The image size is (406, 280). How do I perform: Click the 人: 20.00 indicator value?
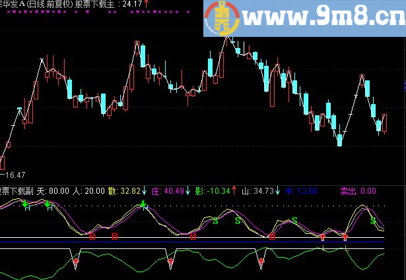pos(89,191)
